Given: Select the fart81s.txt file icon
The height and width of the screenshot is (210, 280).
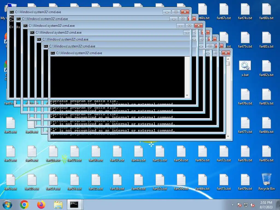Looking at the screenshot, I should click(x=266, y=40).
